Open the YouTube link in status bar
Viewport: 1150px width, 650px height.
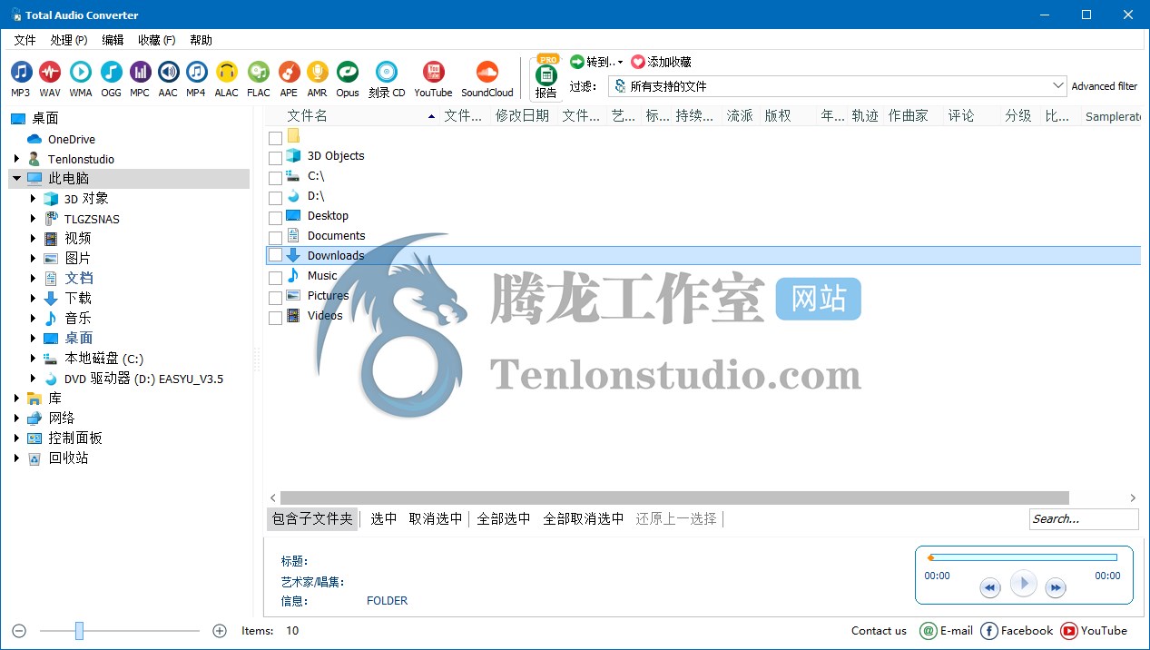coord(1094,630)
